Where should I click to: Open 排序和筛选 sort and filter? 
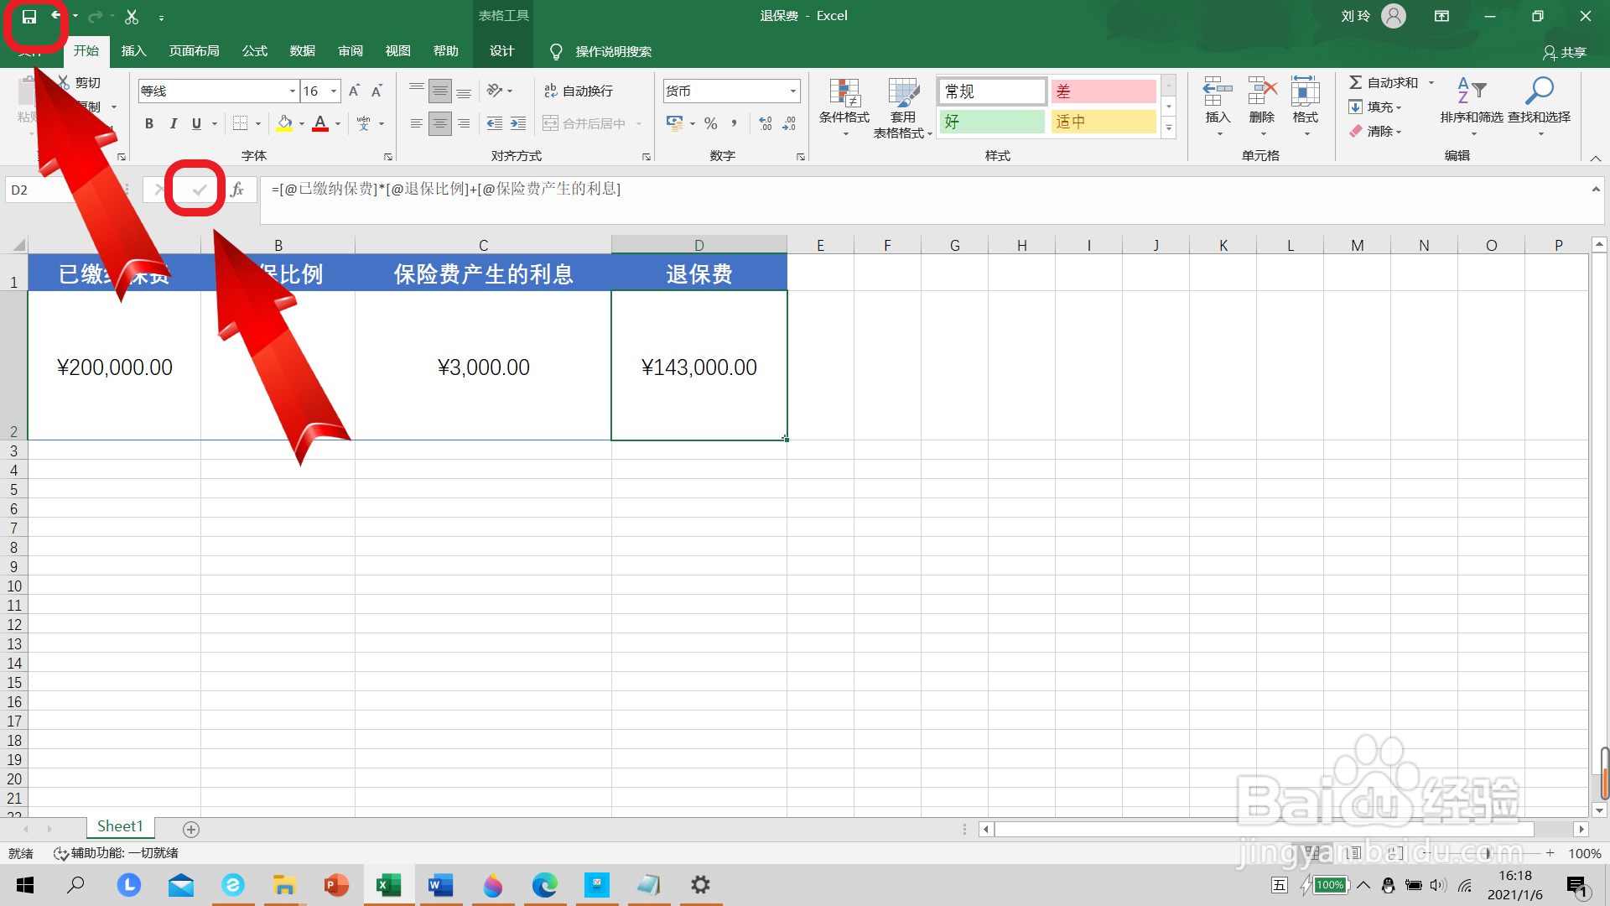1472,107
